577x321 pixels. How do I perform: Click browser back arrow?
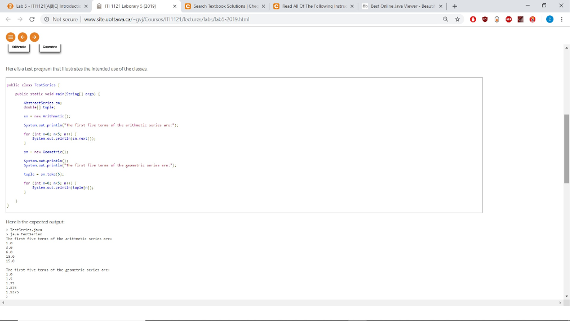[x=8, y=19]
